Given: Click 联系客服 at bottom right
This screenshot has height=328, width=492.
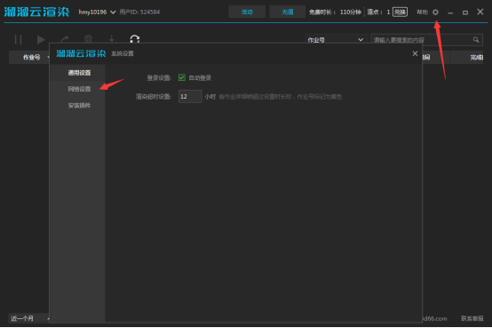Looking at the screenshot, I should [472, 318].
